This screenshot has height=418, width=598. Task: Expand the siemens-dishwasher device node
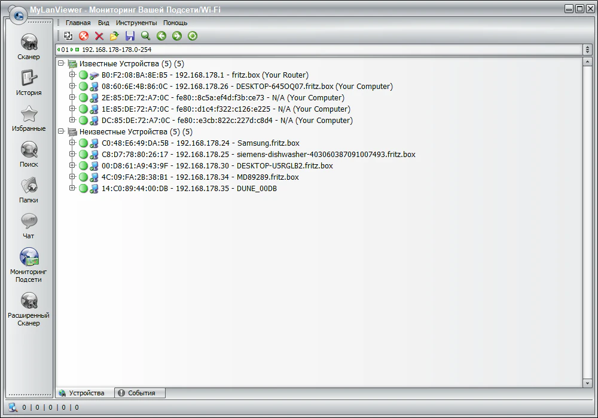coord(72,154)
